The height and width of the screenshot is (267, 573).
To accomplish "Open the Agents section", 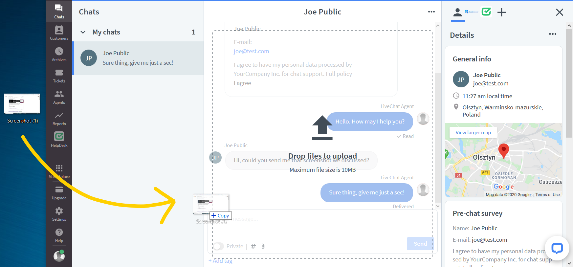I will click(59, 97).
